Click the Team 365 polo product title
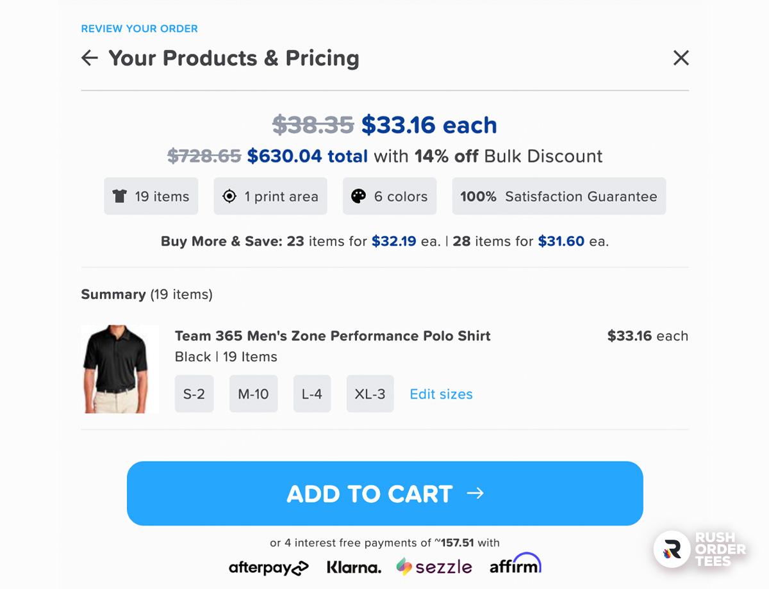Screen dimensions: 769x589 [333, 336]
